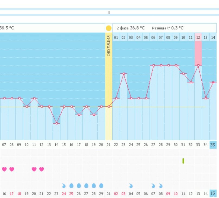
Task: Click the green bar marker on cycle day 31
Action: pyautogui.click(x=183, y=161)
